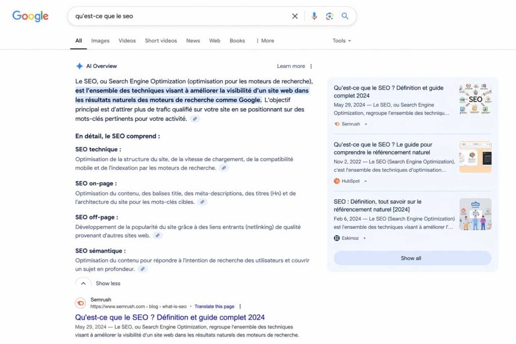This screenshot has width=516, height=344.
Task: Click the Google logo
Action: pyautogui.click(x=30, y=16)
